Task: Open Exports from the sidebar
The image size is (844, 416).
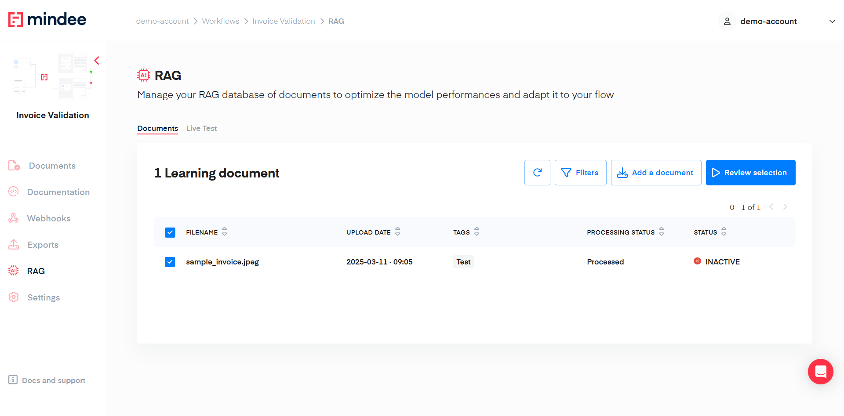Action: [43, 245]
